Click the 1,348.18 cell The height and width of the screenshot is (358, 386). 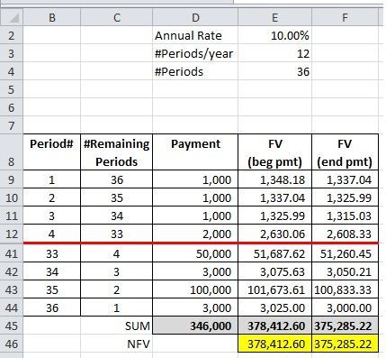click(274, 179)
